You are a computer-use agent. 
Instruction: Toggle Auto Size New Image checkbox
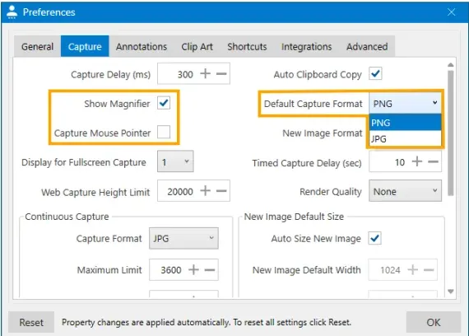point(374,238)
